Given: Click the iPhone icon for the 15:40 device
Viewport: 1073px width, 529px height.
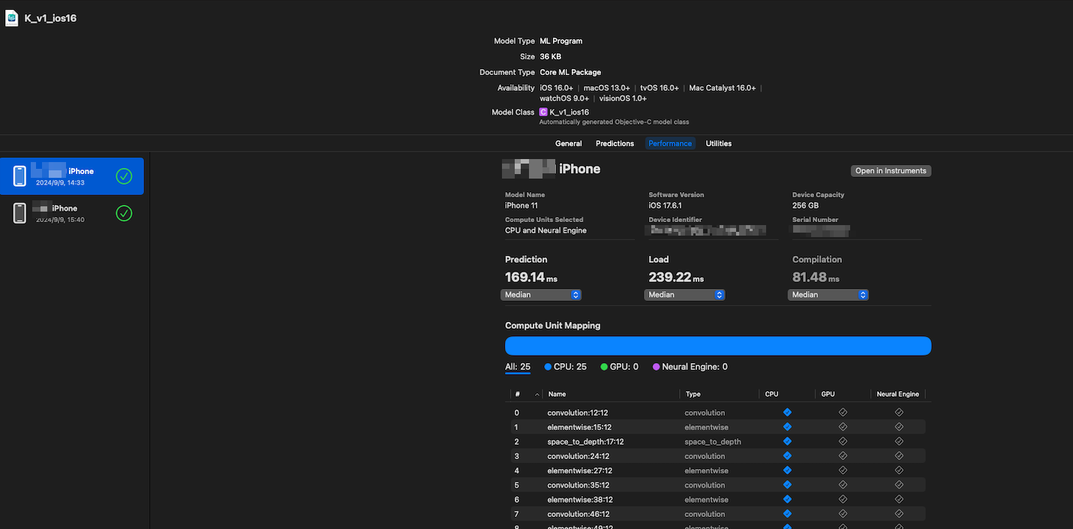Looking at the screenshot, I should 20,213.
